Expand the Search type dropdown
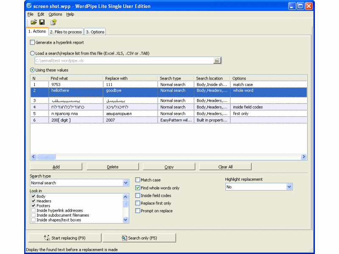 [125, 183]
